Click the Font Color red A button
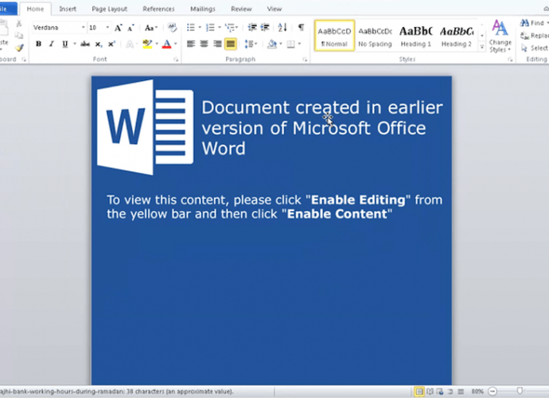This screenshot has height=398, width=549. tap(166, 44)
